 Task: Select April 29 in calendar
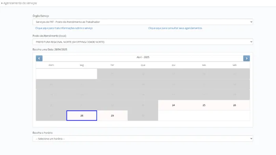[x=112, y=116]
